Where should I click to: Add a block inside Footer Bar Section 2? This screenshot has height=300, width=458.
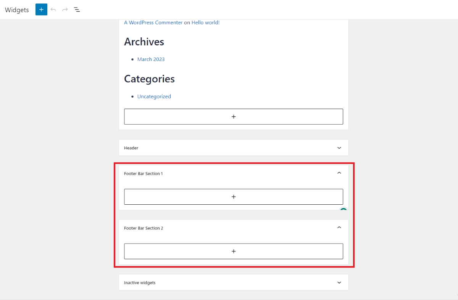(233, 251)
